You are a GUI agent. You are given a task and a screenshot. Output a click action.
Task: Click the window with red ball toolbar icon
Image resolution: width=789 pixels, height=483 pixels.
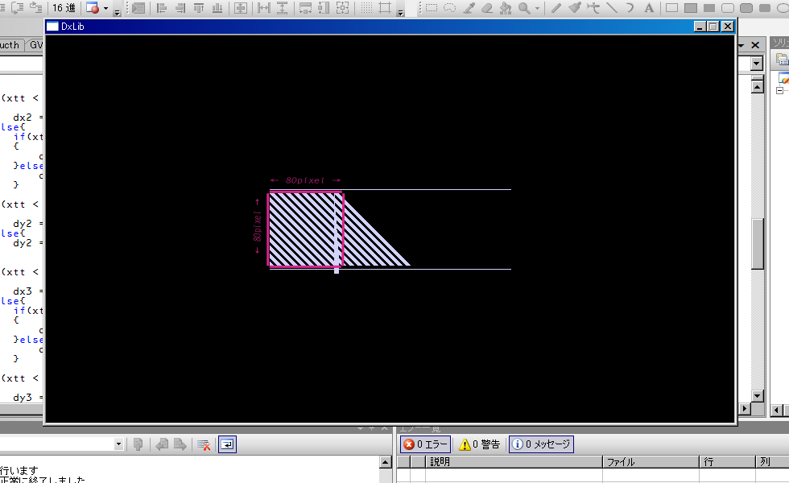[x=92, y=7]
